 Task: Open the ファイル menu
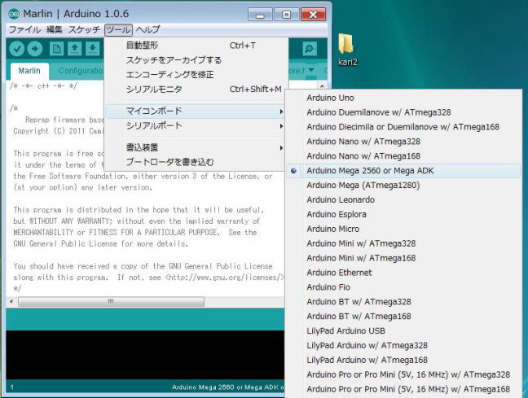click(24, 29)
